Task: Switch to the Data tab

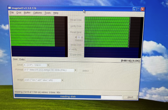Action: (x=22, y=59)
